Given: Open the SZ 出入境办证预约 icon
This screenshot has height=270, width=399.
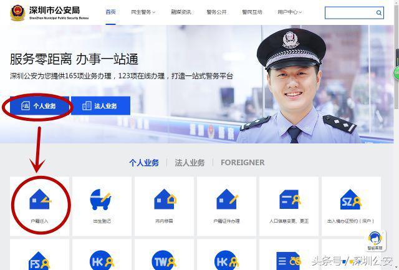Looking at the screenshot, I should coord(350,200).
